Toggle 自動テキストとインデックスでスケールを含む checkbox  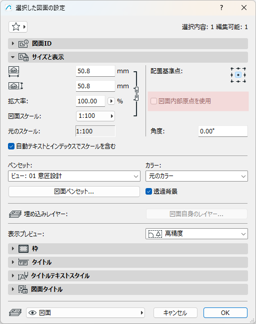coord(11,146)
